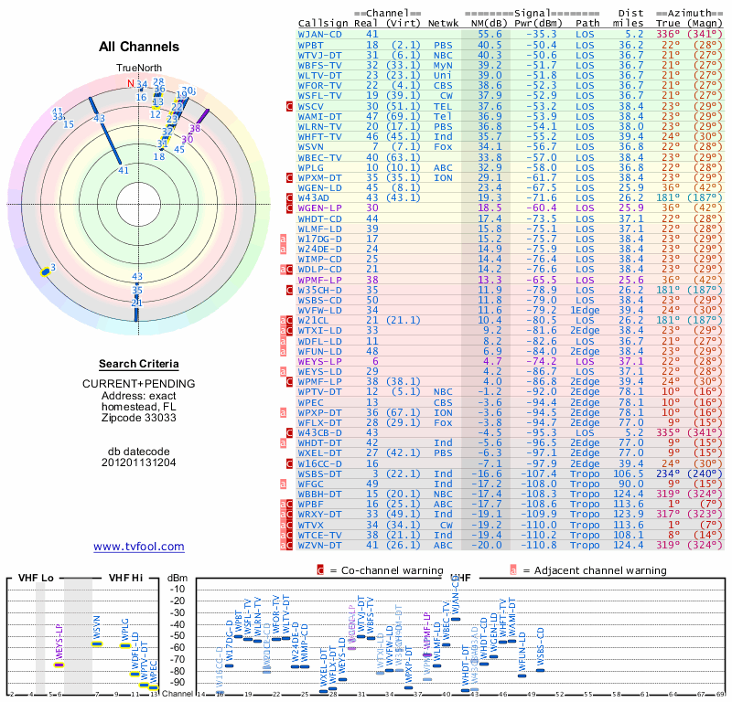Click the WEYS-LP bar in VHF Lo chart

point(59,665)
